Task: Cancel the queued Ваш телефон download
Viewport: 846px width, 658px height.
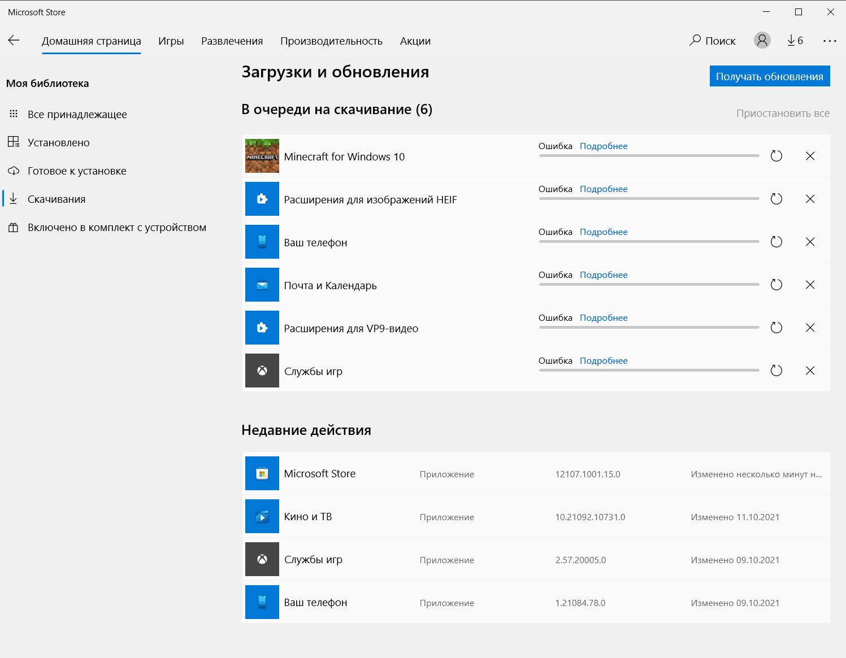Action: (x=810, y=242)
